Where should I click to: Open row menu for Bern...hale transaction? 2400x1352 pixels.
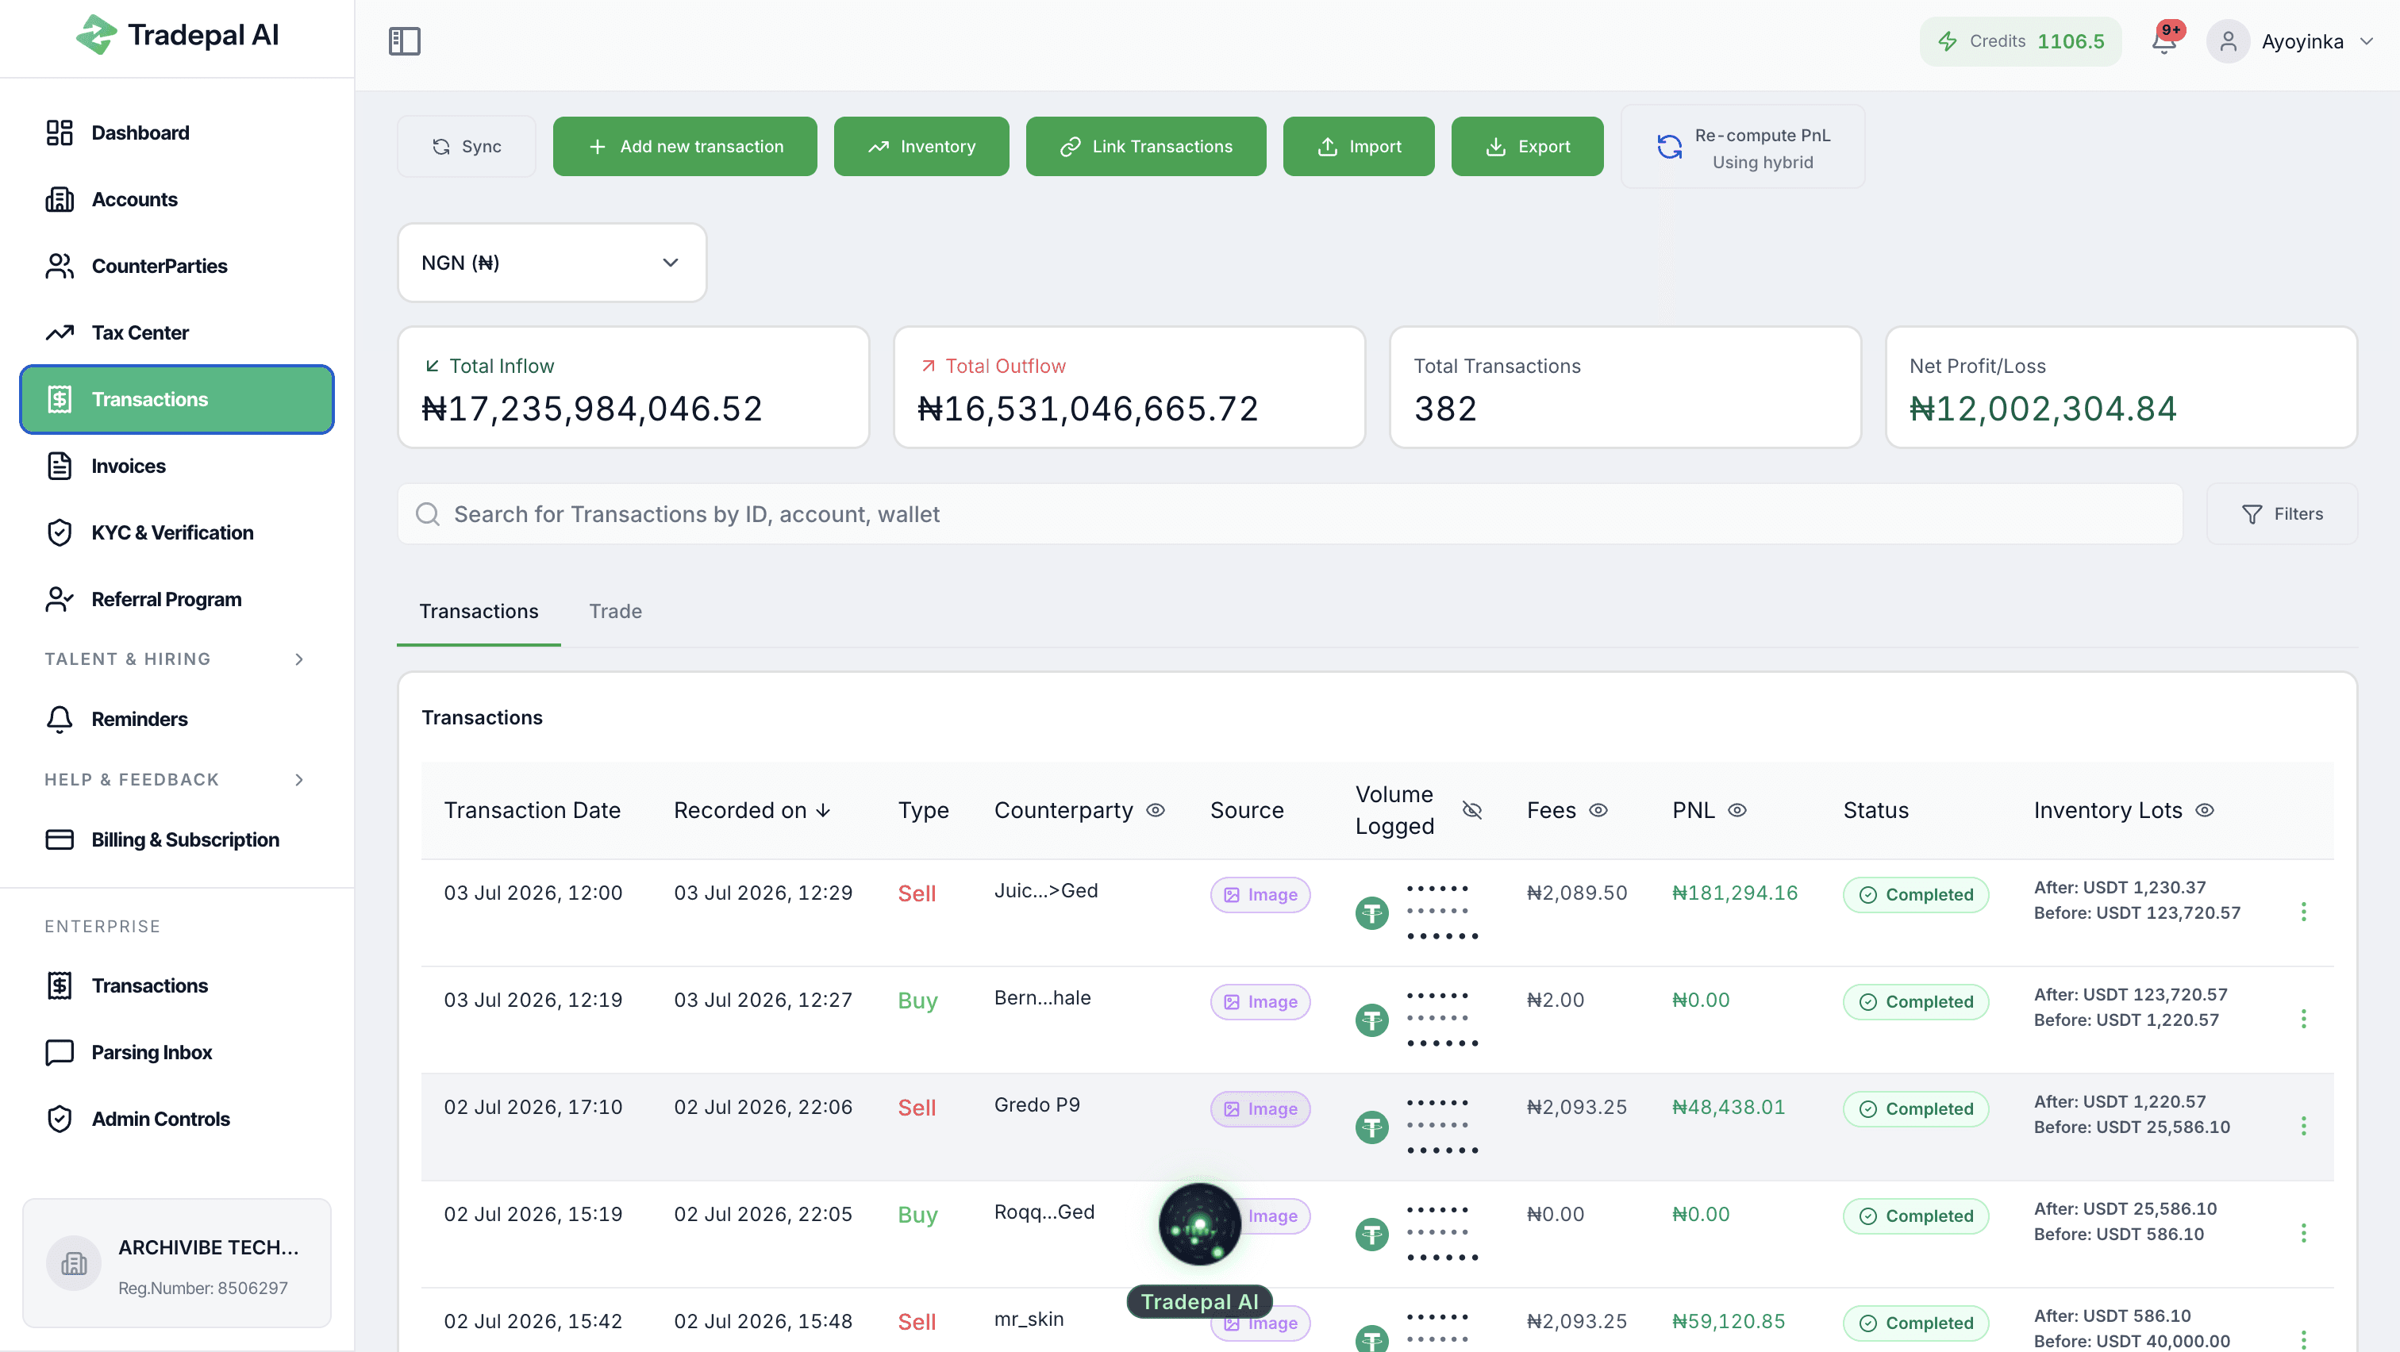(x=2303, y=1019)
